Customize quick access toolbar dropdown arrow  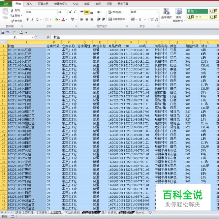coord(26,32)
